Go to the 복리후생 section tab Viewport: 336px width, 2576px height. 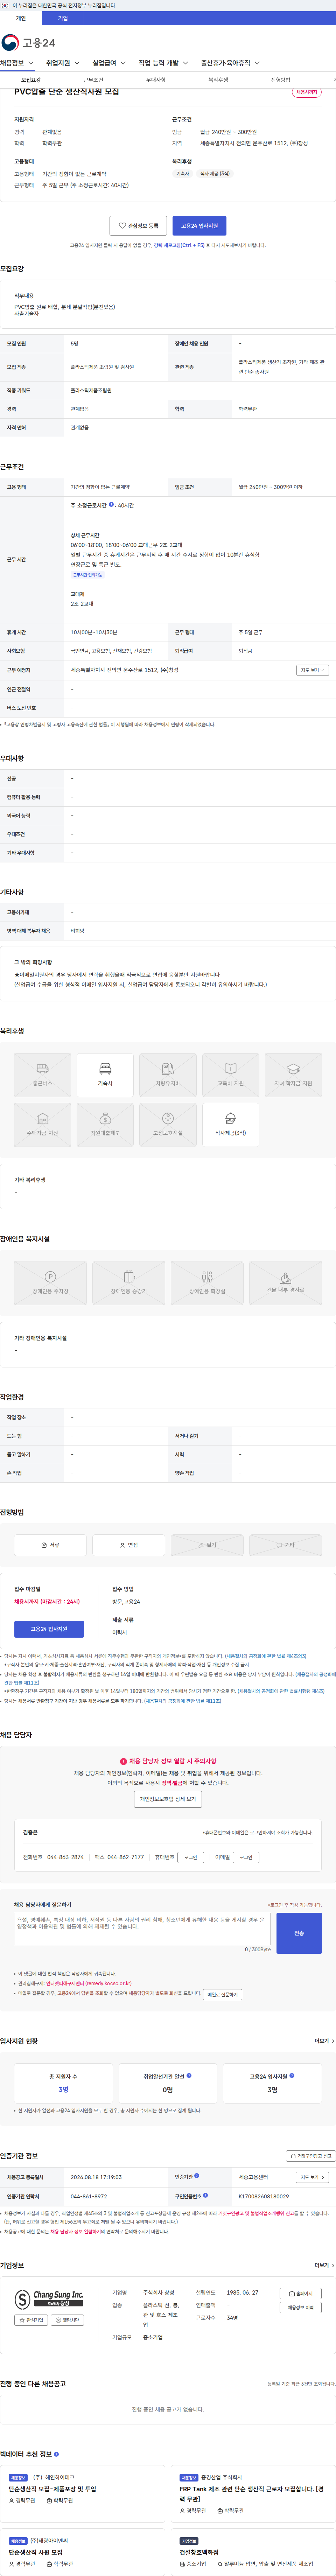[218, 80]
